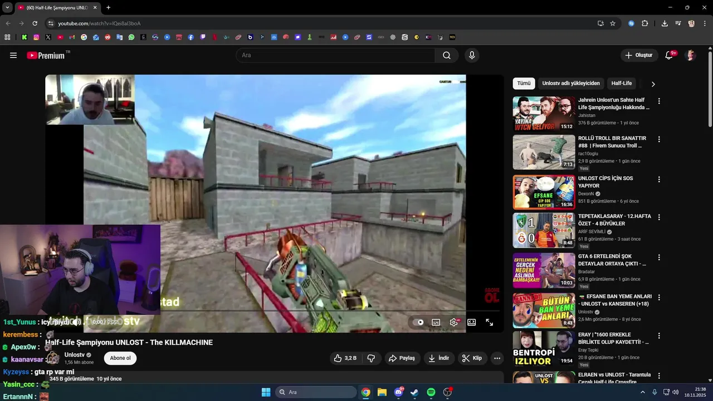Screen dimensions: 713x401
Task: Open options for ERAY 1600 ERKEKLE video
Action: tap(659, 336)
